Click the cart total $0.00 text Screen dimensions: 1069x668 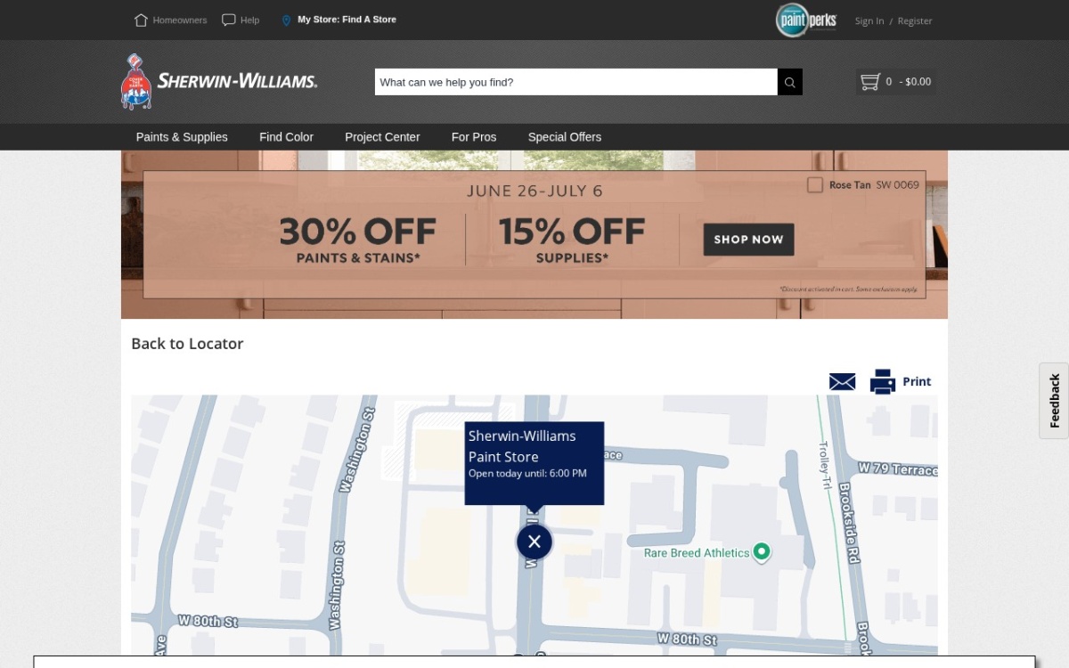pyautogui.click(x=918, y=82)
